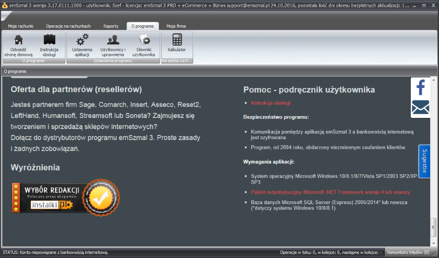Open Odwiedź stronę domową home icon

[x=18, y=45]
